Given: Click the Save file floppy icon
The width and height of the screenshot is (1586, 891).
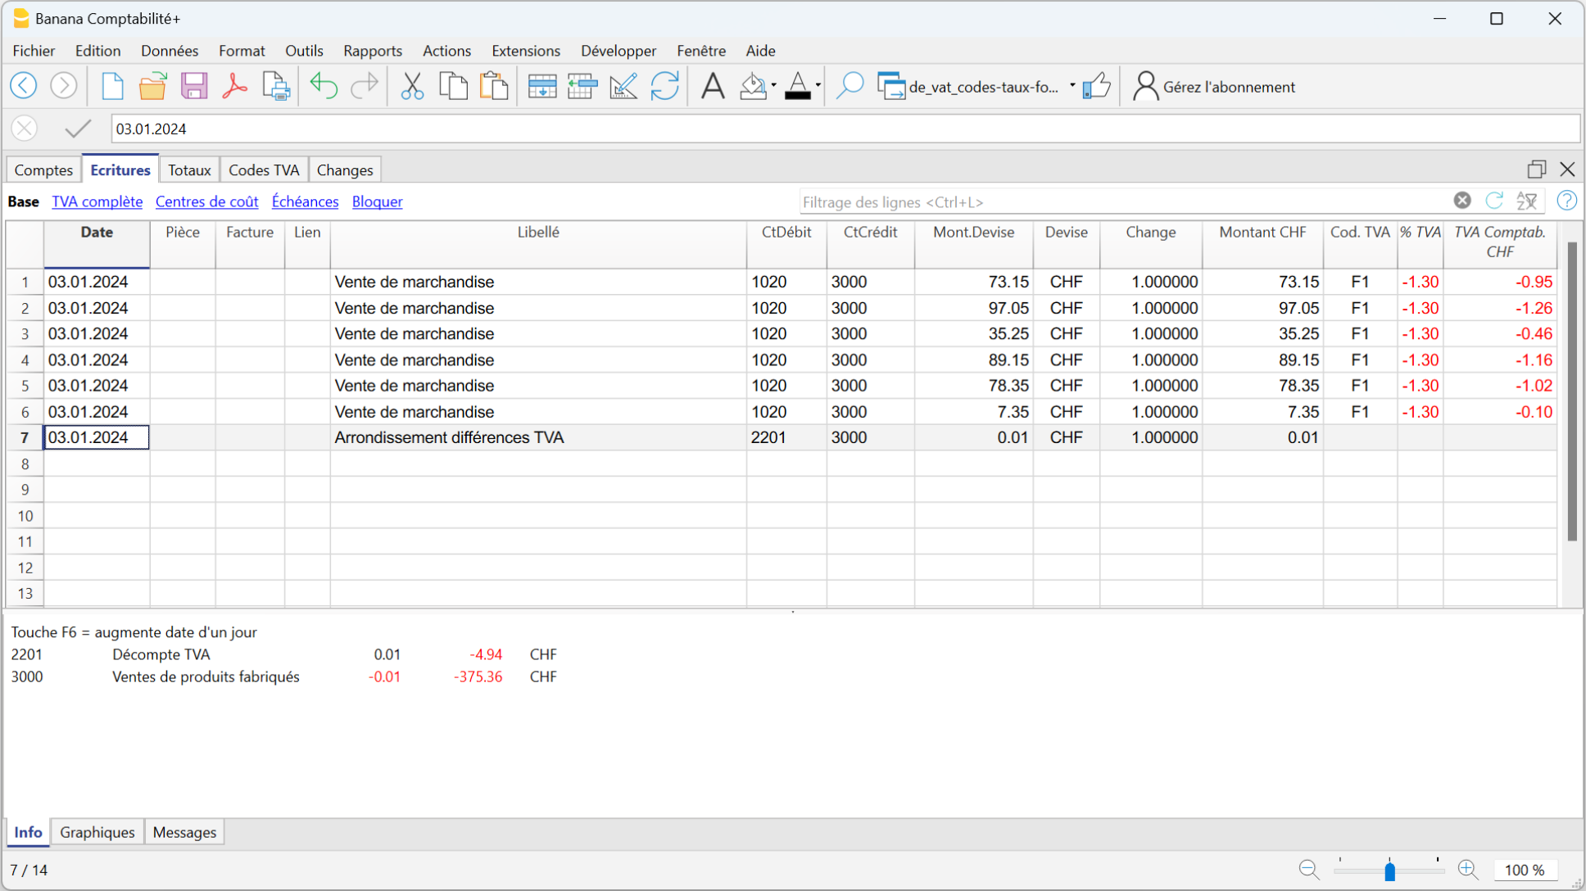Looking at the screenshot, I should point(194,86).
